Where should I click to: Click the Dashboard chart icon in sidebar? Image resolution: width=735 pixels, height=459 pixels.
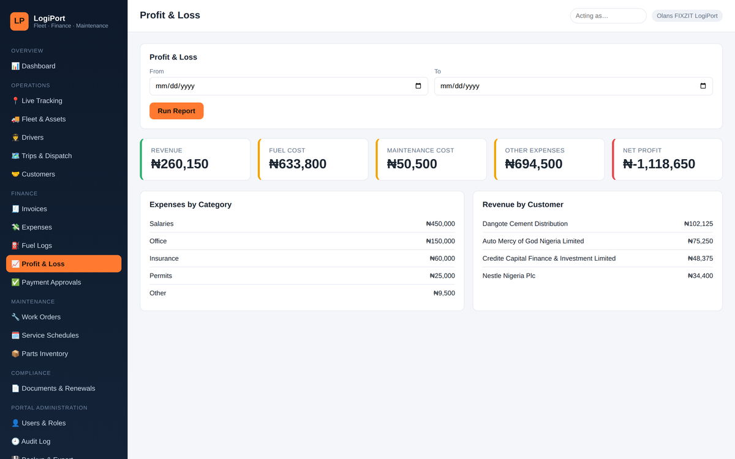pos(15,66)
